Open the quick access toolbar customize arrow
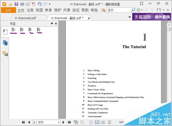 click(x=50, y=4)
